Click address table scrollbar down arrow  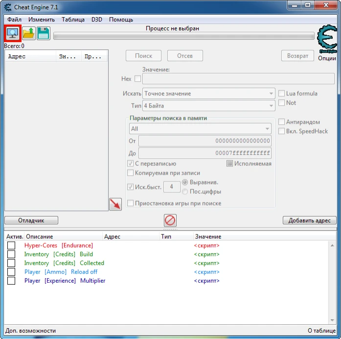332,320
